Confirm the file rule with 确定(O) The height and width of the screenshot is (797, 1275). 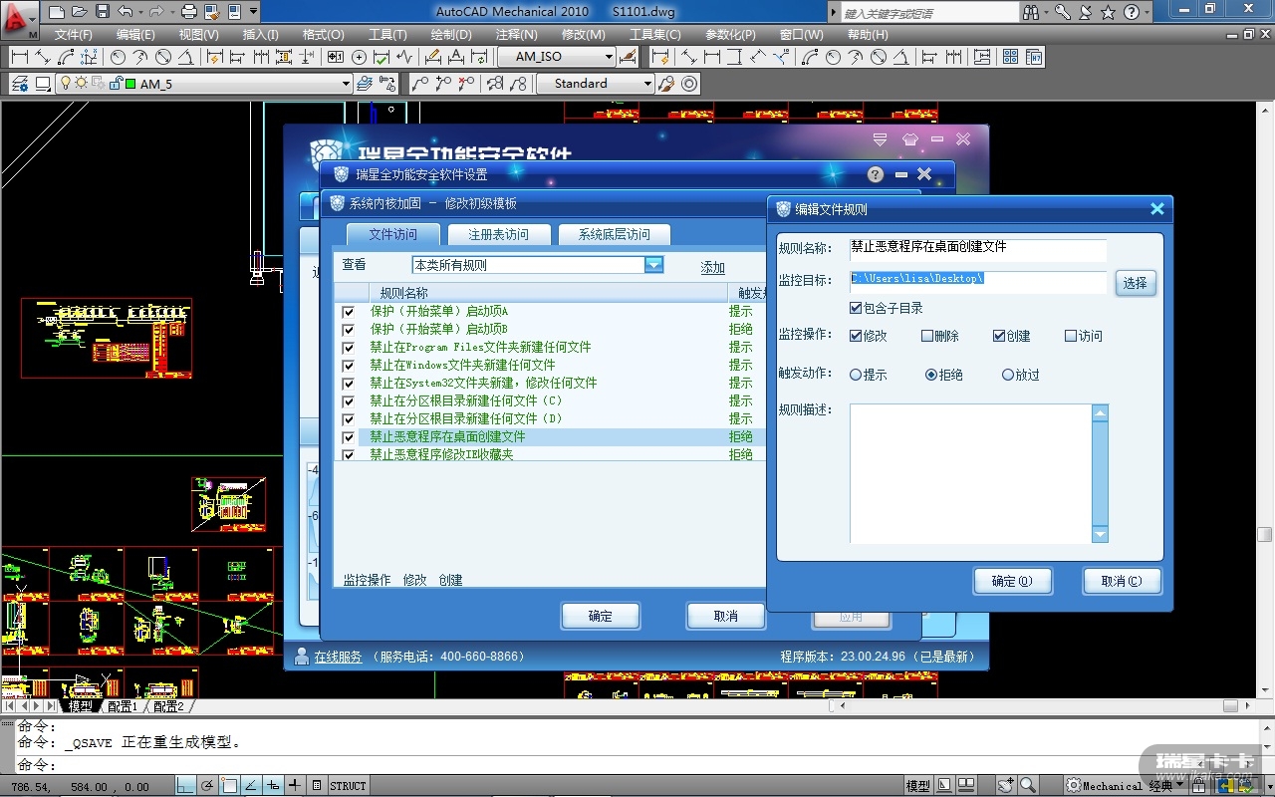[x=1012, y=581]
